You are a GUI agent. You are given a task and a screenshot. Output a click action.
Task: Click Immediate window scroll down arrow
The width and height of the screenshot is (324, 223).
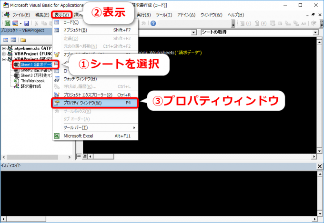(320, 213)
